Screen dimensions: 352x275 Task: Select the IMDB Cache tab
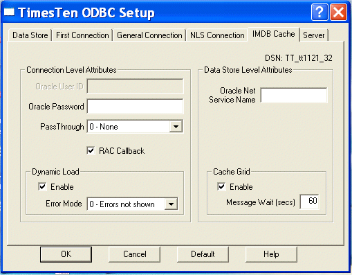(273, 34)
